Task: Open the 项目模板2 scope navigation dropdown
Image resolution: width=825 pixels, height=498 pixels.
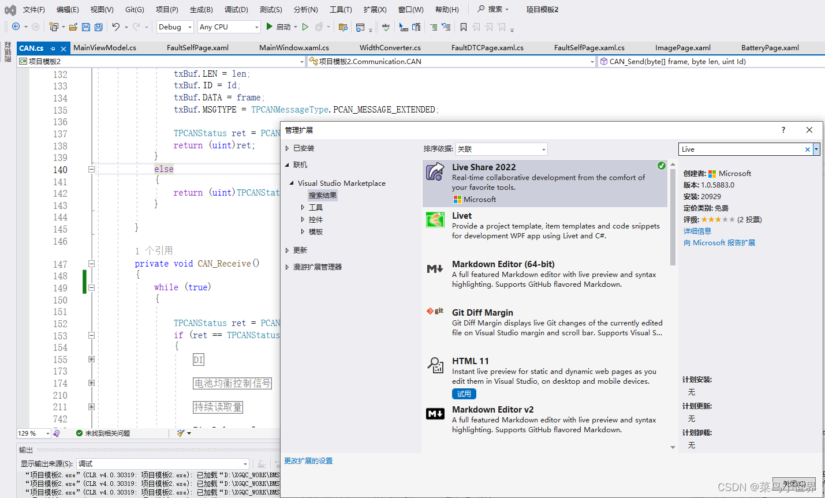Action: (161, 61)
